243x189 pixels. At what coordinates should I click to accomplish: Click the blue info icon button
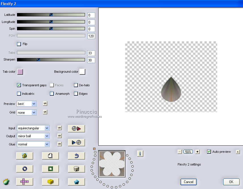(x=140, y=154)
